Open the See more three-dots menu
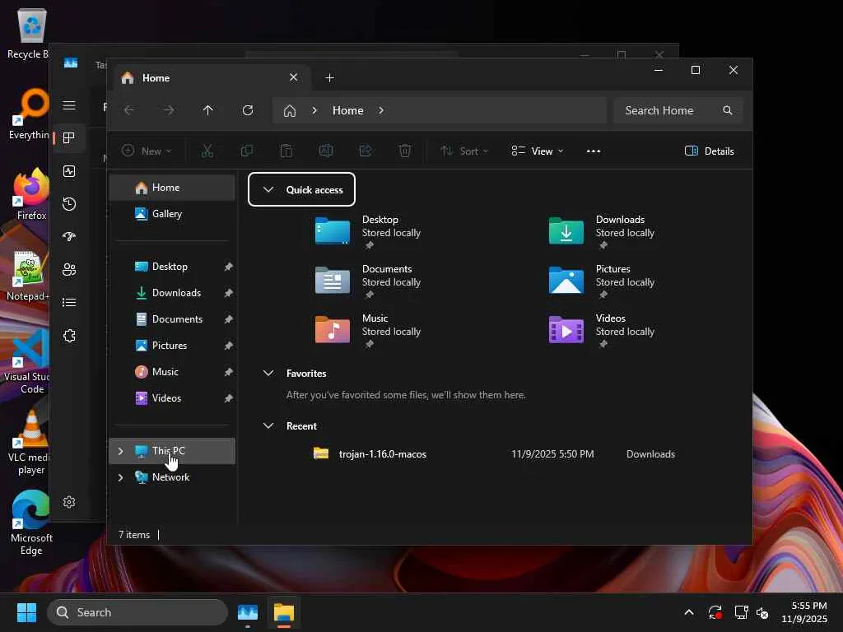The width and height of the screenshot is (843, 632). pos(594,151)
